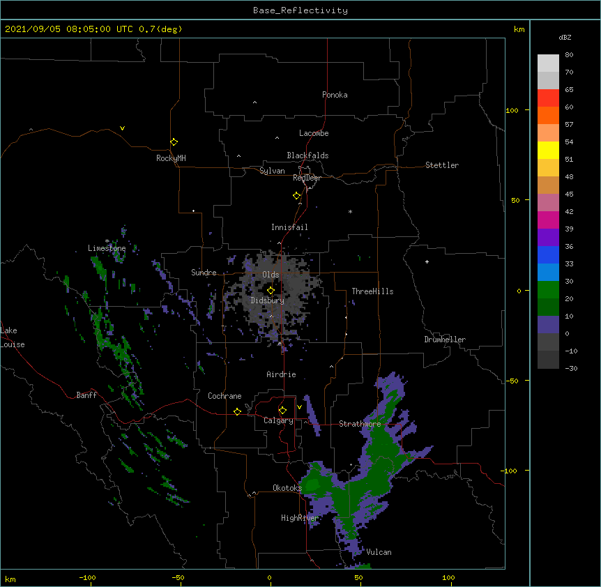Image resolution: width=601 pixels, height=587 pixels.
Task: Click the RockyMH label
Action: coord(171,158)
